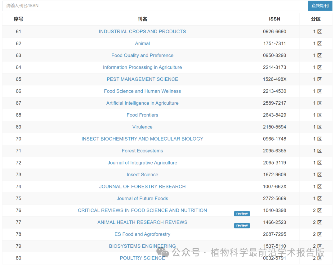Viewport: 335px width, 266px height.
Task: Click the Insect Science journal link
Action: coord(142,175)
